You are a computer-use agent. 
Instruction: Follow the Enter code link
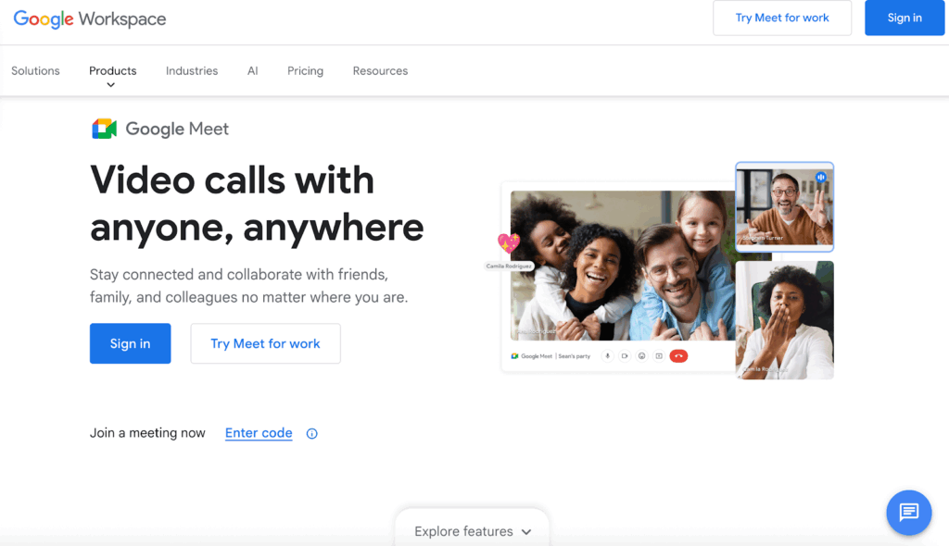click(x=259, y=433)
